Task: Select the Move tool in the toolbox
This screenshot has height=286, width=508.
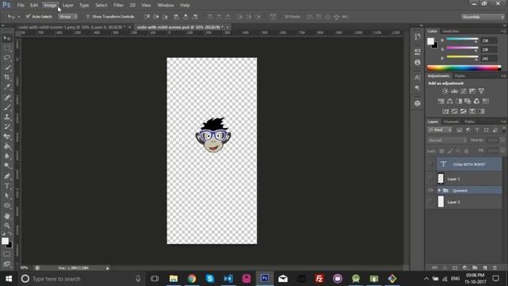Action: point(7,38)
